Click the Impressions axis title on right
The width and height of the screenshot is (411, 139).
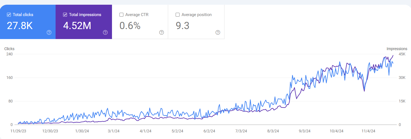(x=397, y=49)
